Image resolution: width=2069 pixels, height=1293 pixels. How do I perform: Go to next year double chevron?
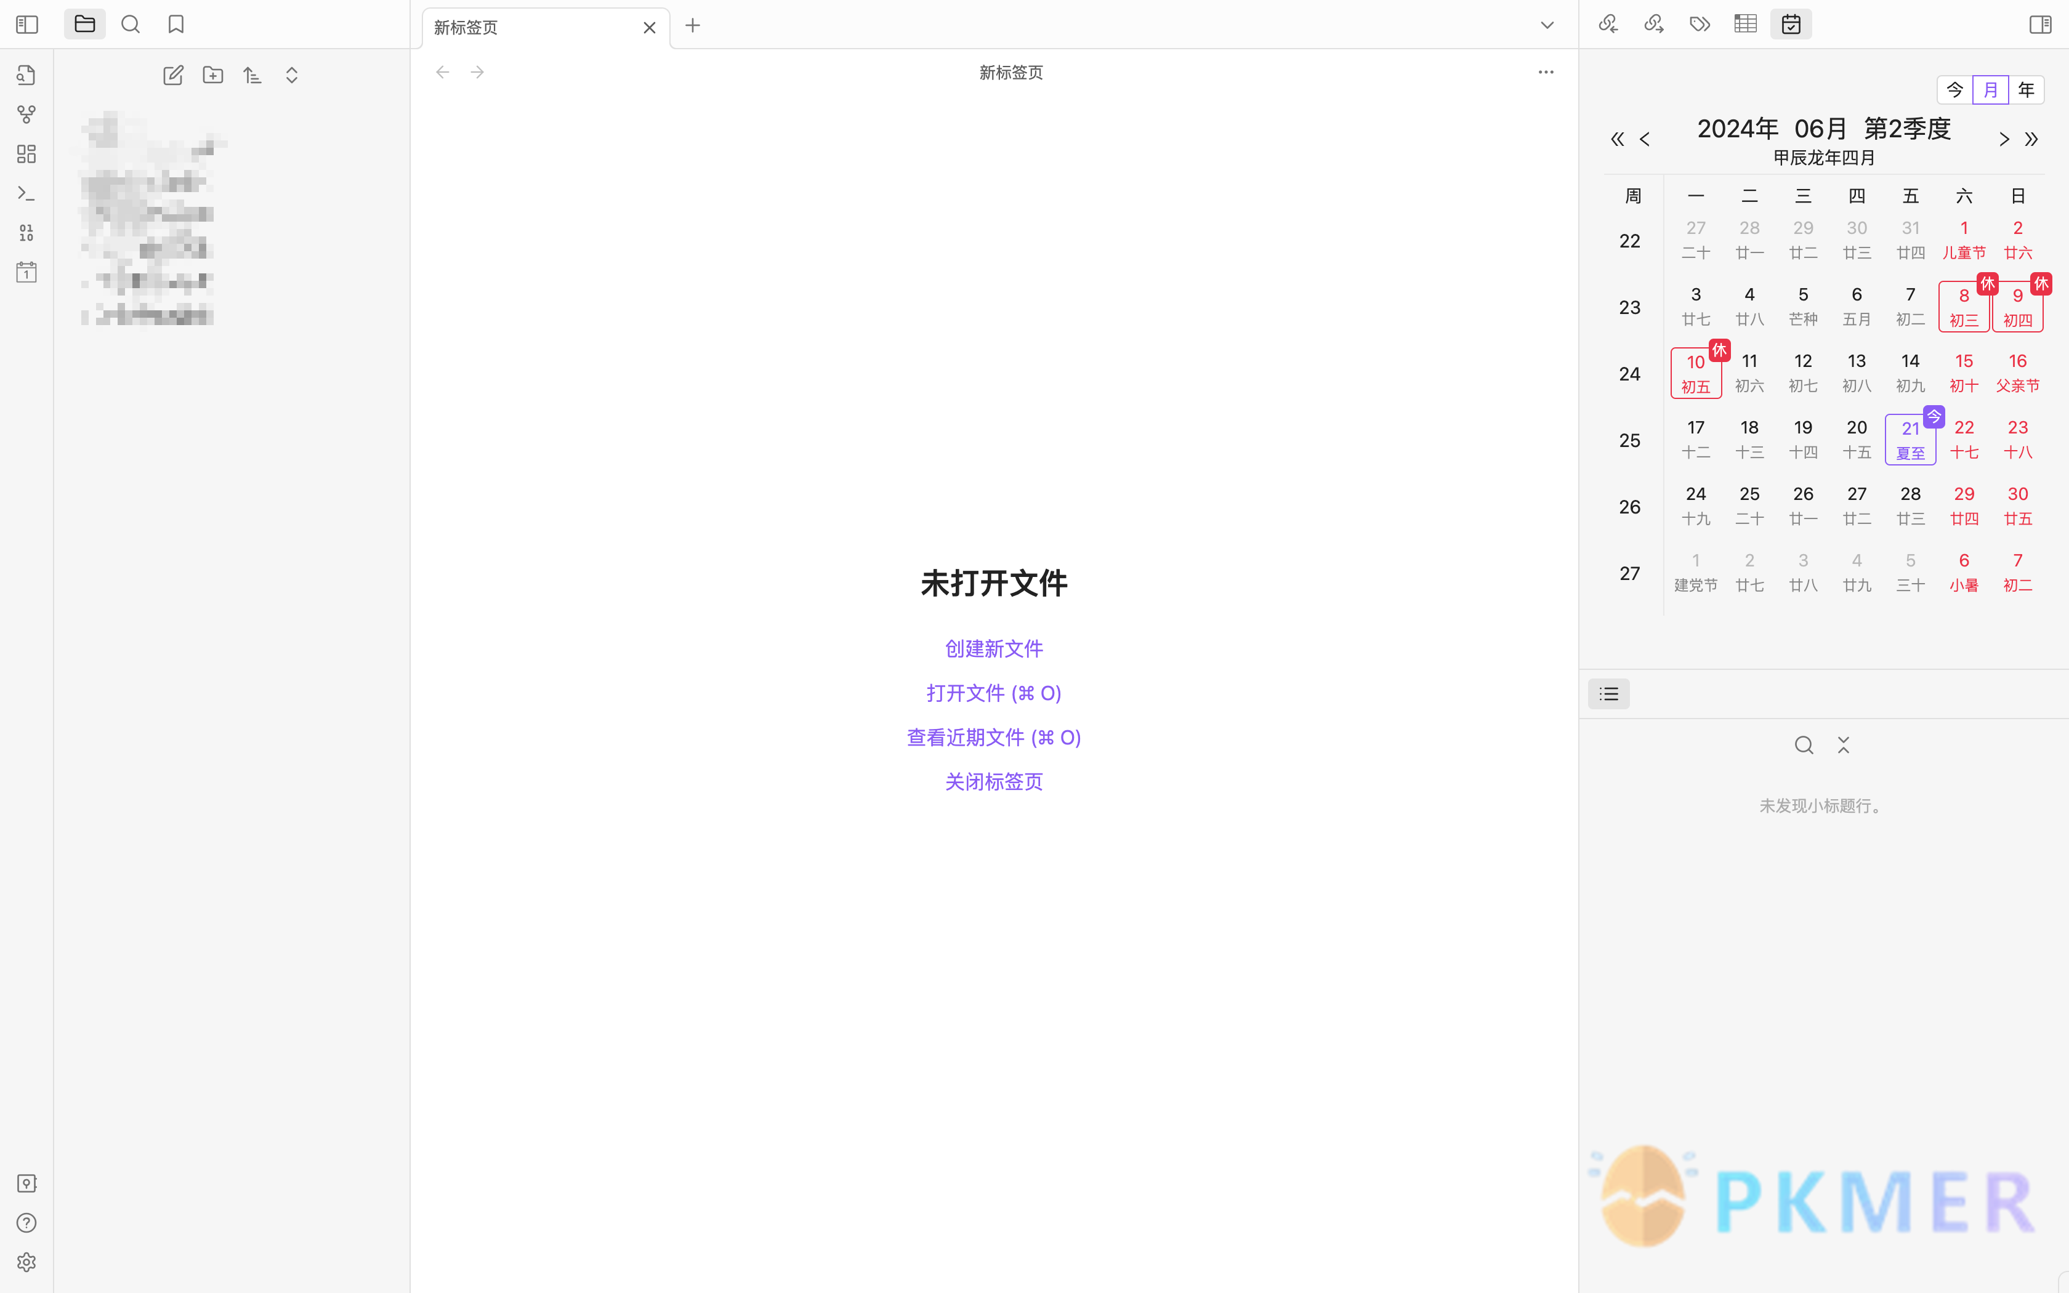tap(2031, 139)
